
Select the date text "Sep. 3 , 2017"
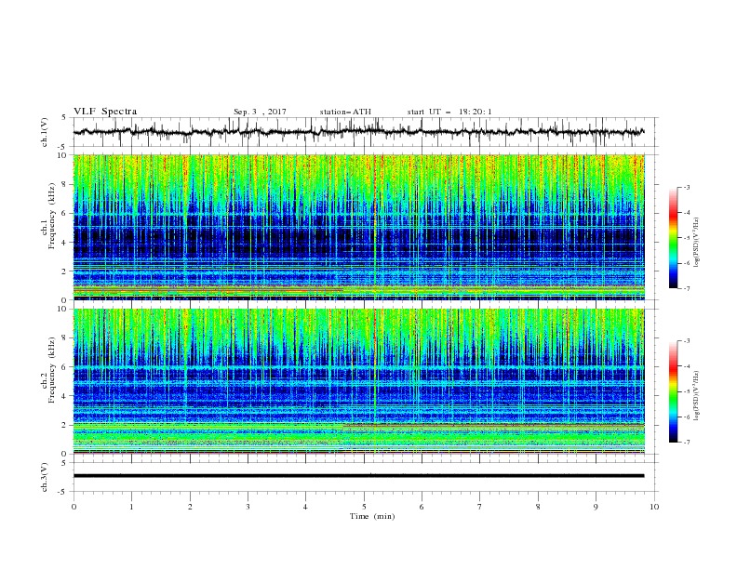pos(260,112)
